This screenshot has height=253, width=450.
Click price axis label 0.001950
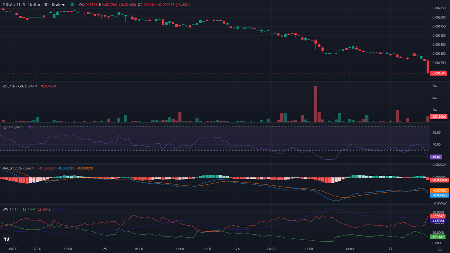439,26
